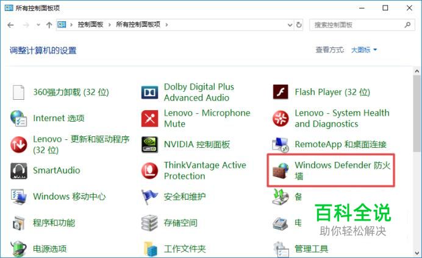Open 存储空间 link
The width and height of the screenshot is (422, 258).
pyautogui.click(x=181, y=223)
